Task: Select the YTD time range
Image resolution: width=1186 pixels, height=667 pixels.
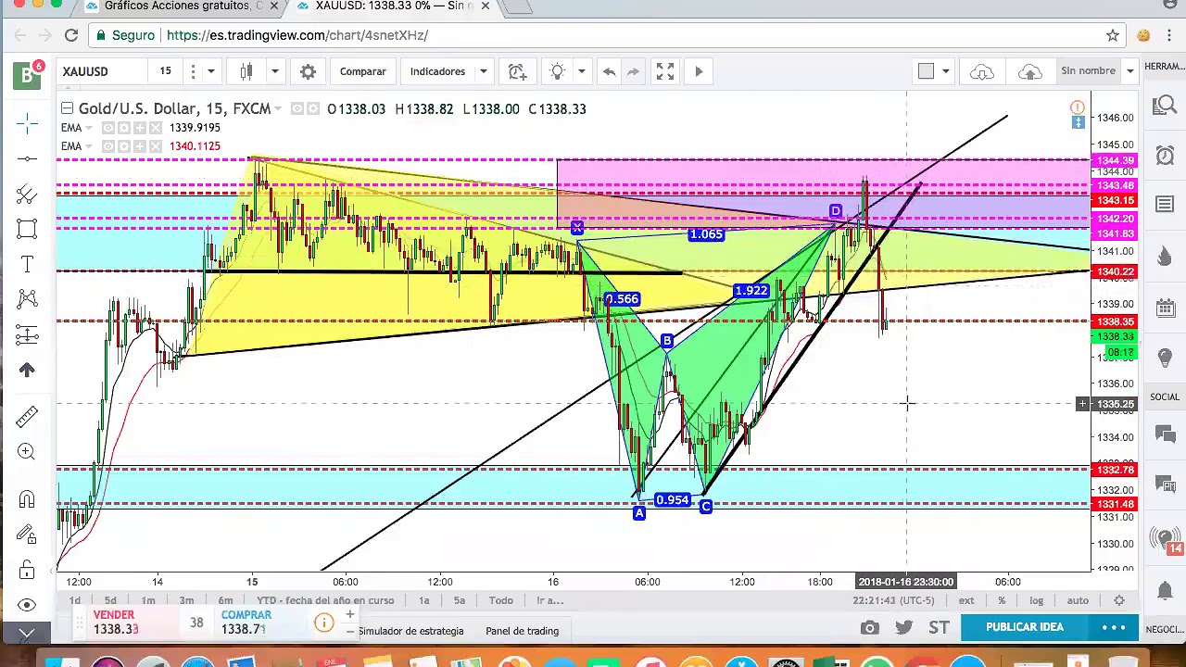Action: 325,600
